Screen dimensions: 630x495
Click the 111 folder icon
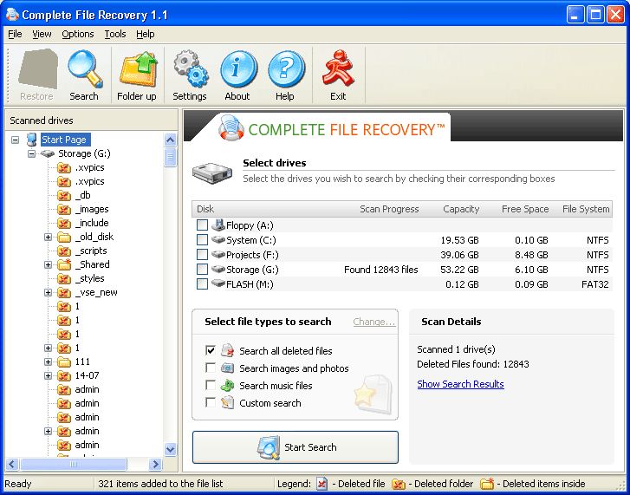coord(63,361)
